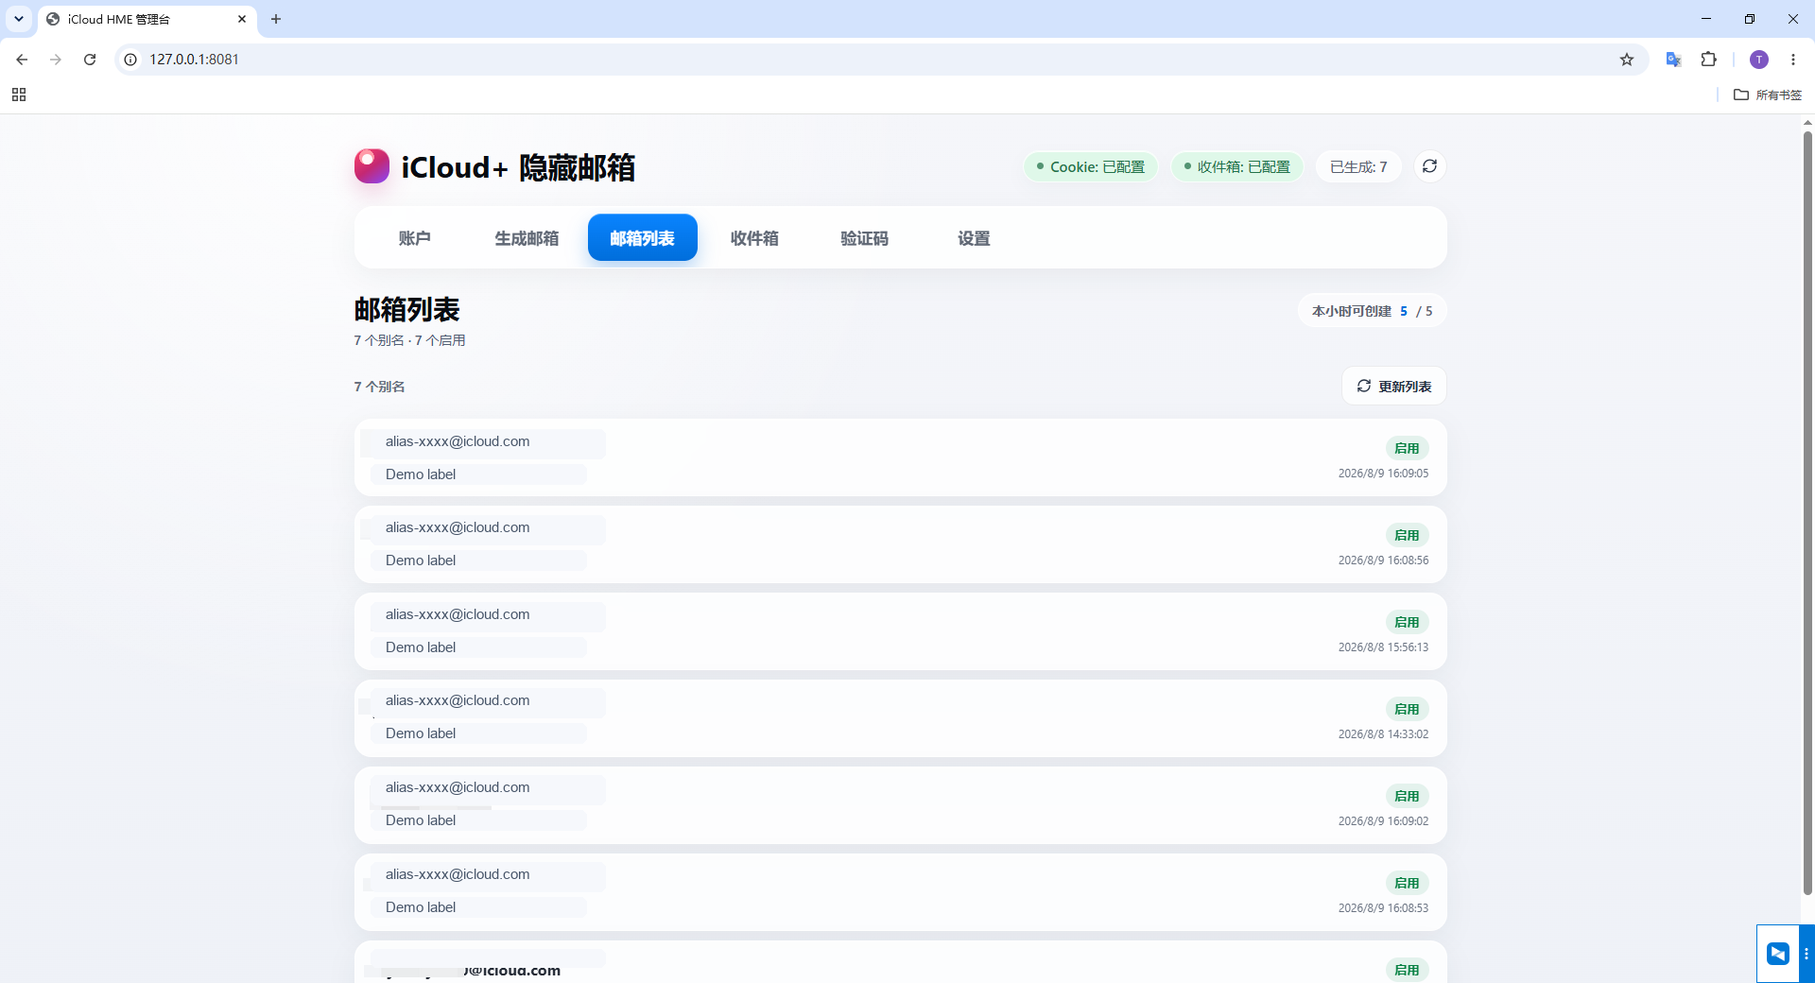
Task: Click Demo label in the 16:08:53 card
Action: click(421, 907)
